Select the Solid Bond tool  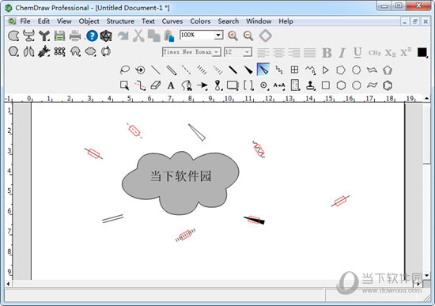point(156,70)
